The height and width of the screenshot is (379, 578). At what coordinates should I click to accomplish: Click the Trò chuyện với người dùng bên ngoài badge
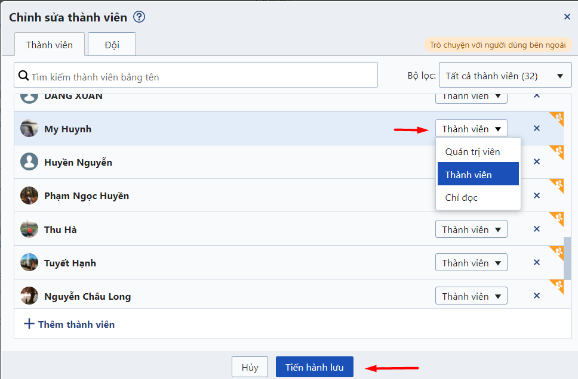(x=497, y=45)
